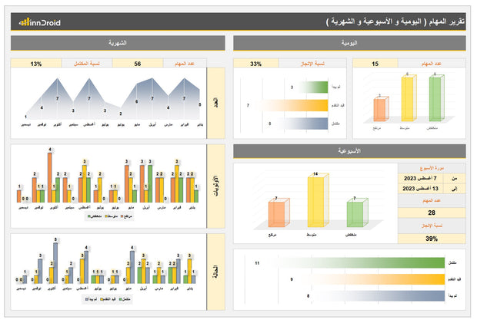Click the نسبة المكتمل label in monthly panel

87,64
